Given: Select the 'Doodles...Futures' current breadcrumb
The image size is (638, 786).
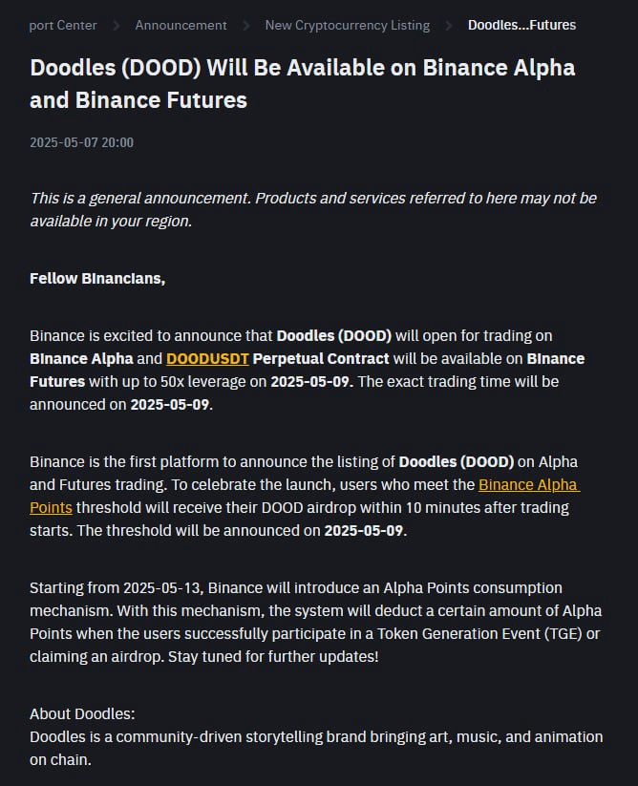Looking at the screenshot, I should pos(521,25).
